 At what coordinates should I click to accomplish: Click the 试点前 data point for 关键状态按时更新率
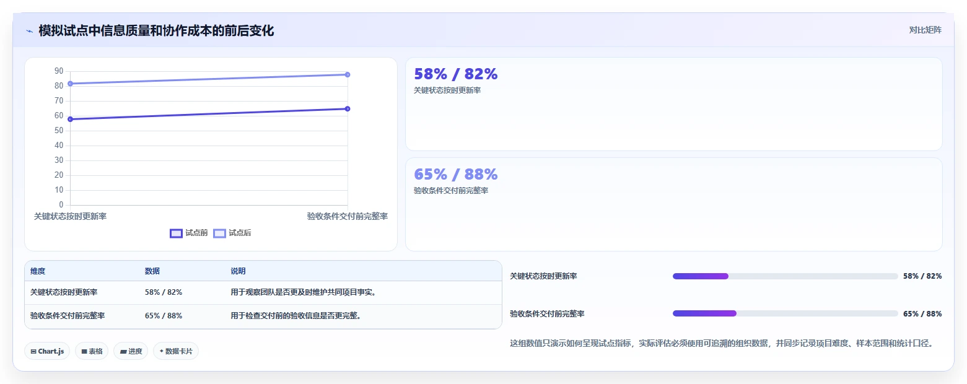pos(70,119)
